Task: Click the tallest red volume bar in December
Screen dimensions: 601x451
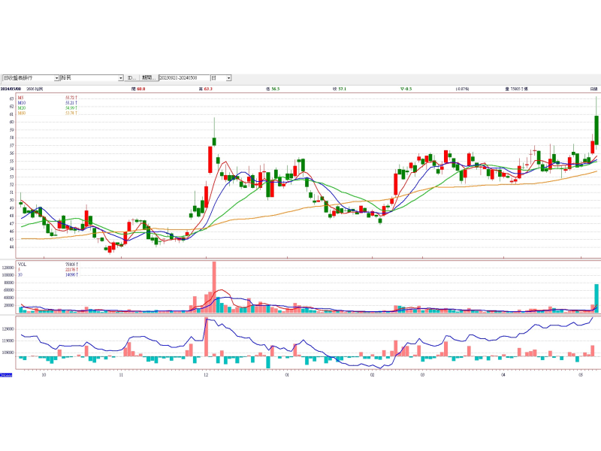Action: (214, 286)
